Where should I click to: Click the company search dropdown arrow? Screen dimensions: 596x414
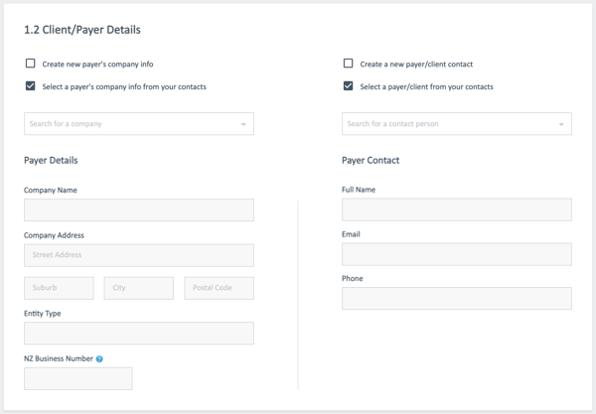click(x=243, y=124)
